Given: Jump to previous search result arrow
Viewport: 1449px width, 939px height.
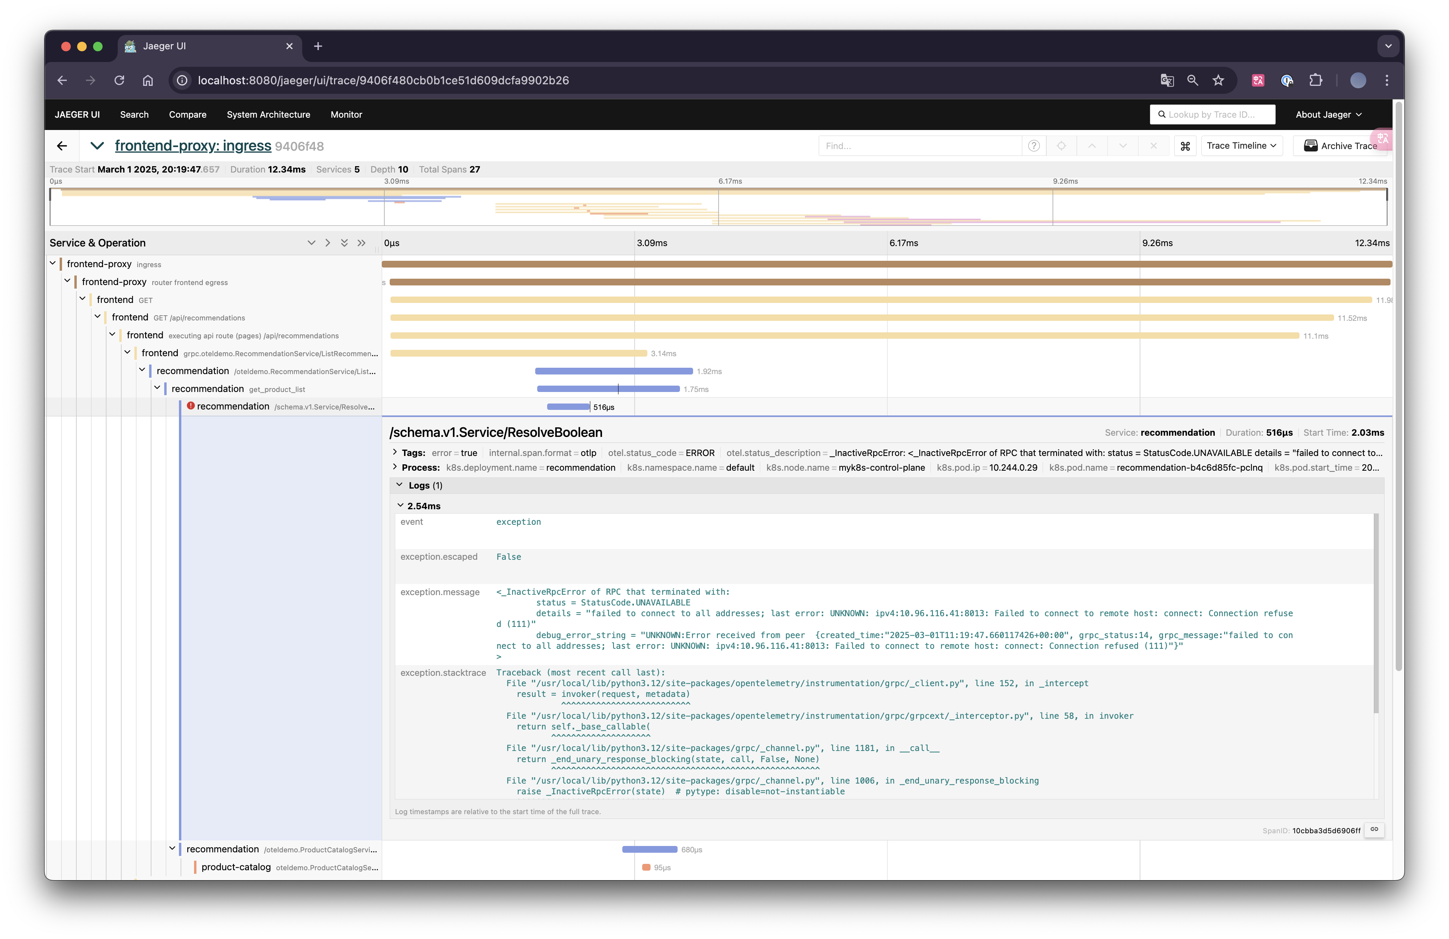Looking at the screenshot, I should 1092,146.
